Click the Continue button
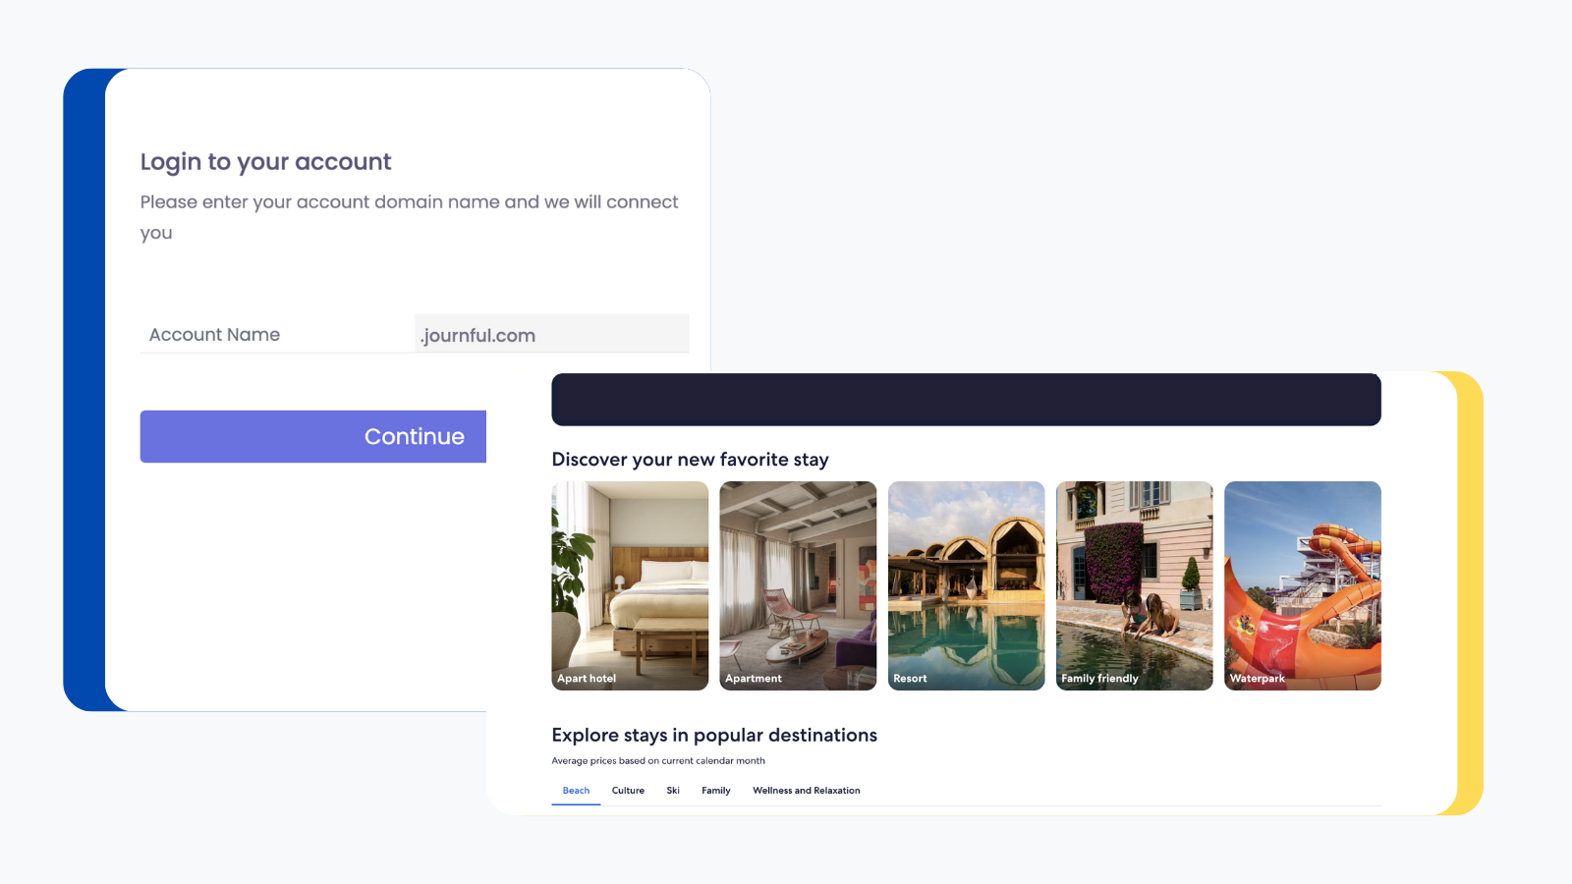Image resolution: width=1572 pixels, height=884 pixels. [313, 436]
